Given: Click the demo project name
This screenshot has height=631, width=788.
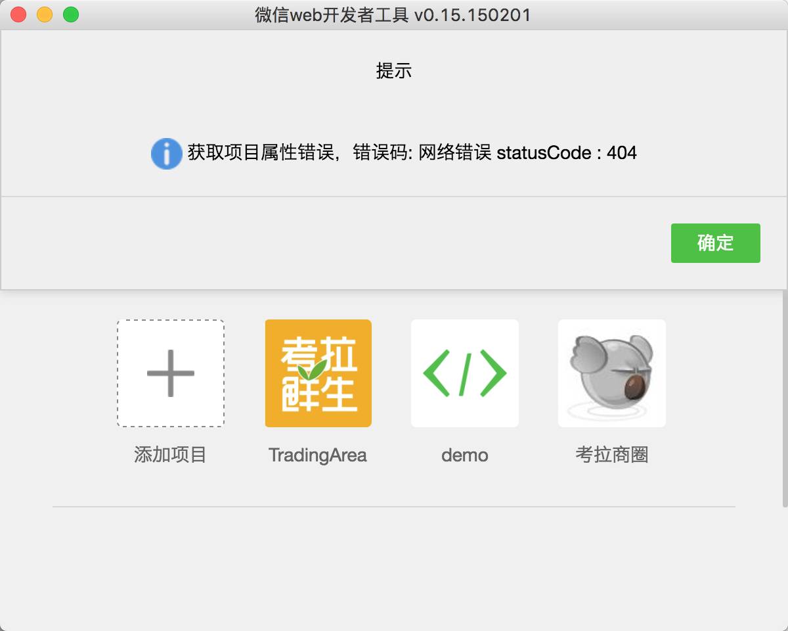Looking at the screenshot, I should click(x=465, y=455).
